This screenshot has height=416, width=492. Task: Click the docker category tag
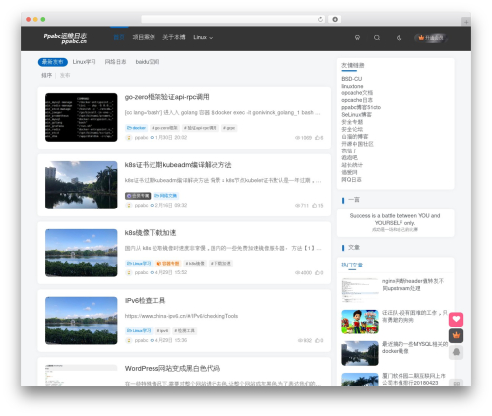point(136,128)
